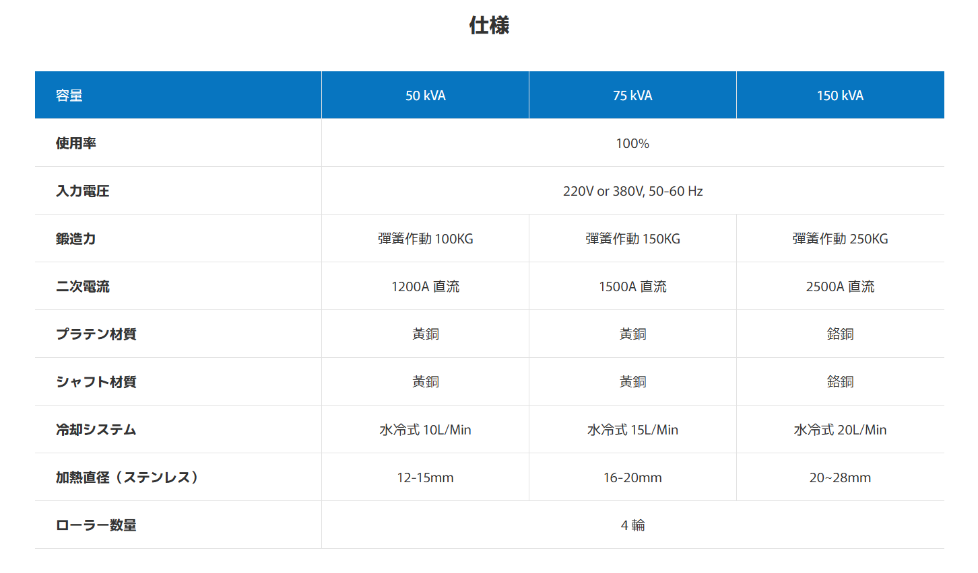Select the 容量 header cell

(69, 95)
